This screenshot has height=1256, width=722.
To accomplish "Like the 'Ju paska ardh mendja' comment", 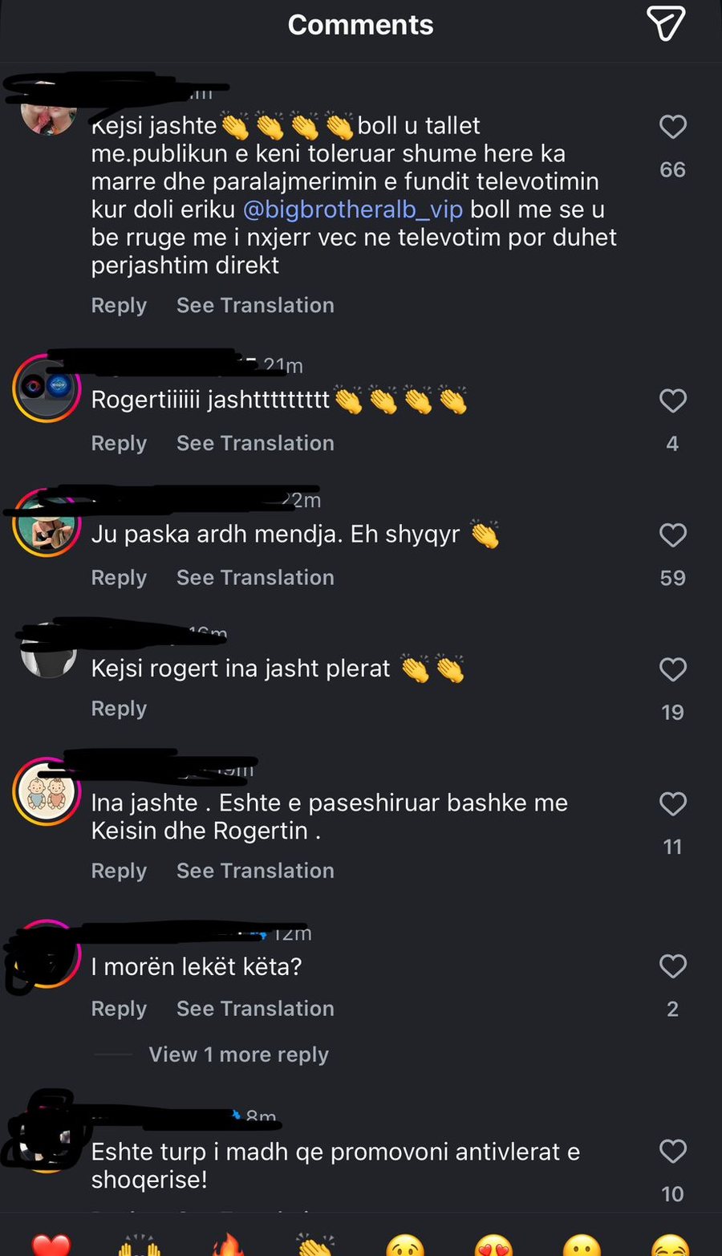I will click(x=672, y=535).
